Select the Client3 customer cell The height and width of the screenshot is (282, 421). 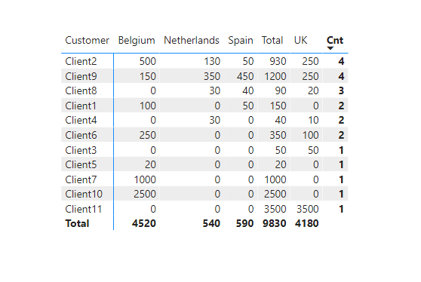[x=81, y=150]
